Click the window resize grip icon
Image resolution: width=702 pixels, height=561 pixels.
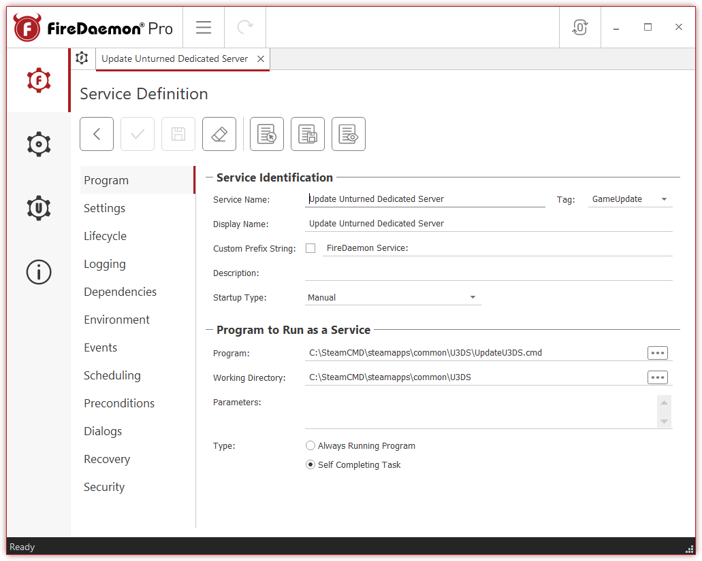(x=690, y=549)
